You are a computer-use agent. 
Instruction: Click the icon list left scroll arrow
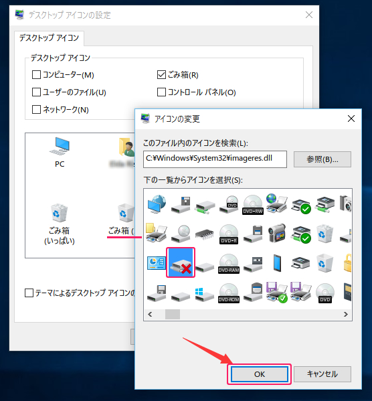click(x=150, y=314)
